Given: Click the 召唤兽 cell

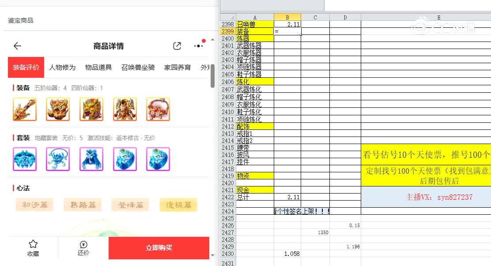Looking at the screenshot, I should pos(255,24).
